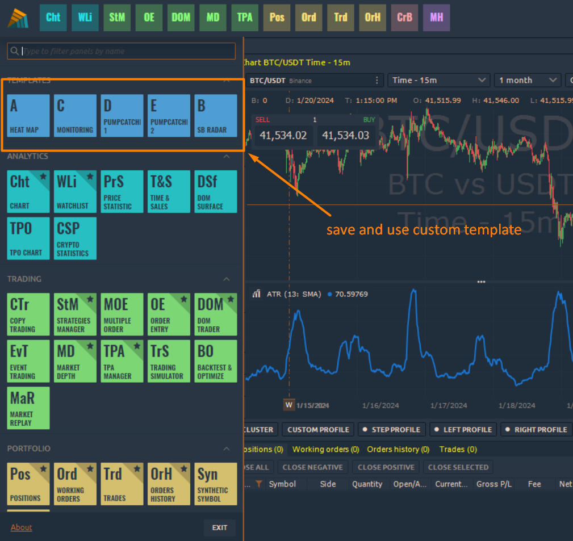Collapse the Analytics section chevron
573x541 pixels.
coord(227,156)
